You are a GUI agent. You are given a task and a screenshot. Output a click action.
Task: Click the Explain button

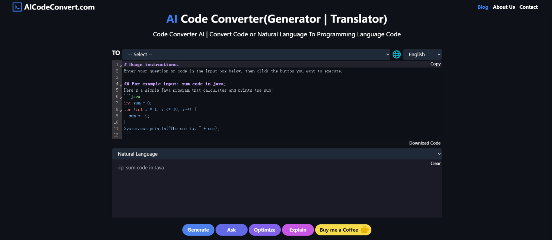click(298, 230)
